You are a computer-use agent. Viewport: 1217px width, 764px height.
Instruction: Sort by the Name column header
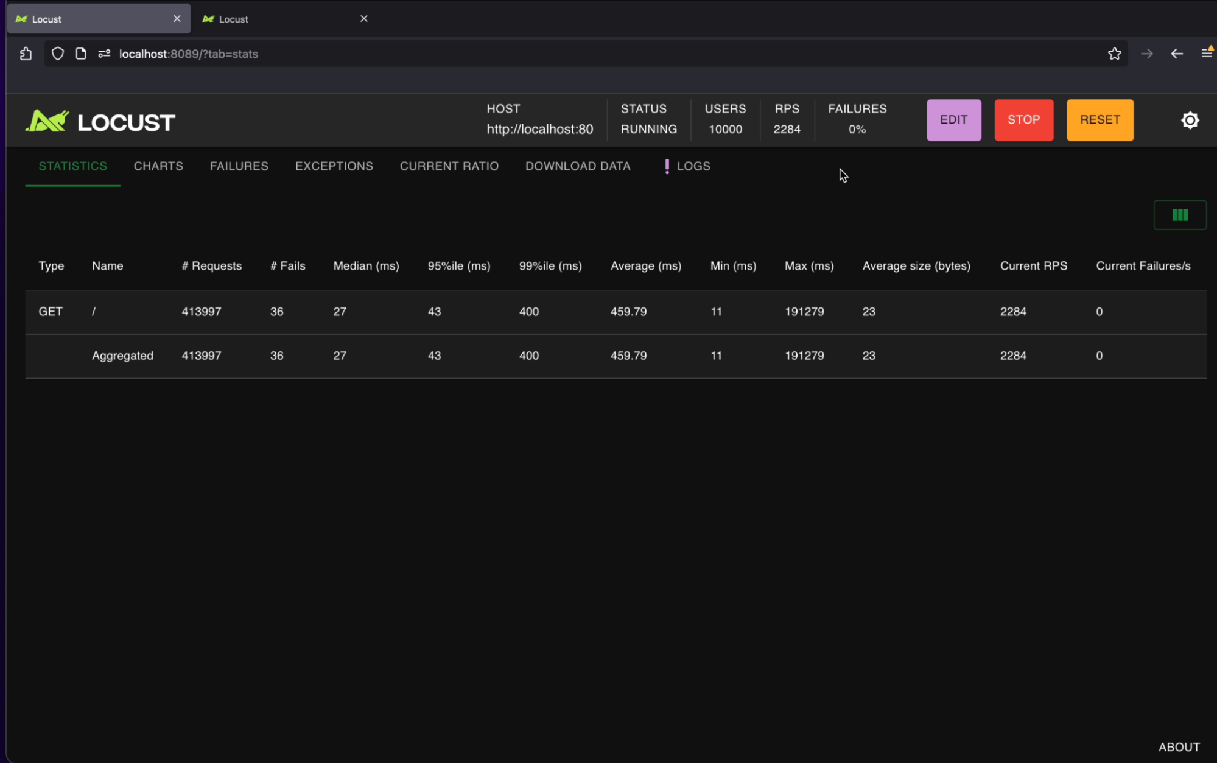[108, 266]
